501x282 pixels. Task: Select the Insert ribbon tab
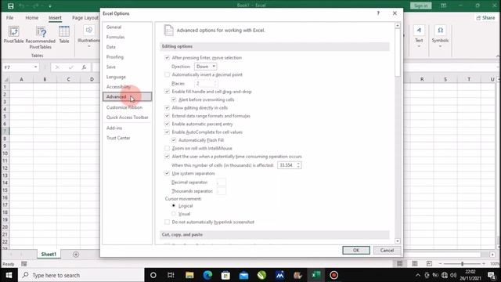point(55,18)
